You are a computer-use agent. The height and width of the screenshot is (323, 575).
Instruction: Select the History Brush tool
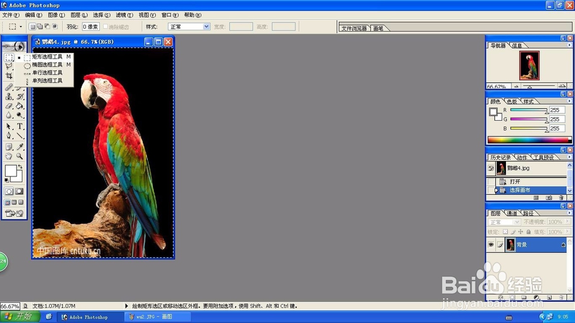point(20,97)
